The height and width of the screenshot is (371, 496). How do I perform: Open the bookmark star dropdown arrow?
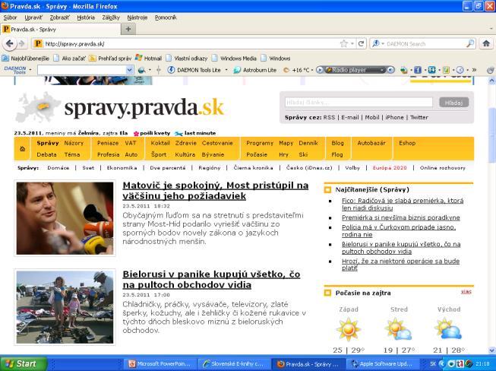[352, 43]
